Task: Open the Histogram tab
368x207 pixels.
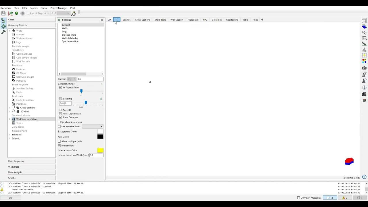Action: coord(193,20)
